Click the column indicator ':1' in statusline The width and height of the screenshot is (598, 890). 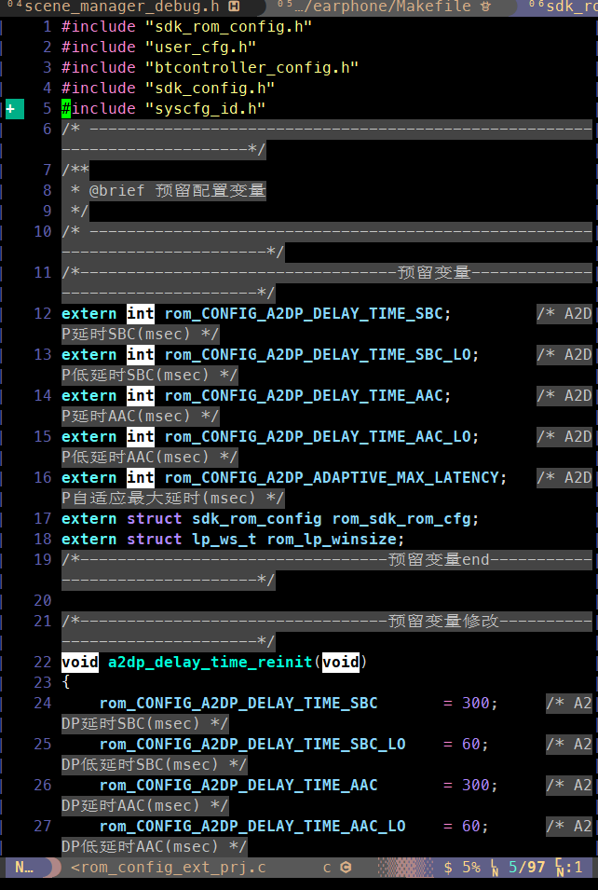click(573, 868)
